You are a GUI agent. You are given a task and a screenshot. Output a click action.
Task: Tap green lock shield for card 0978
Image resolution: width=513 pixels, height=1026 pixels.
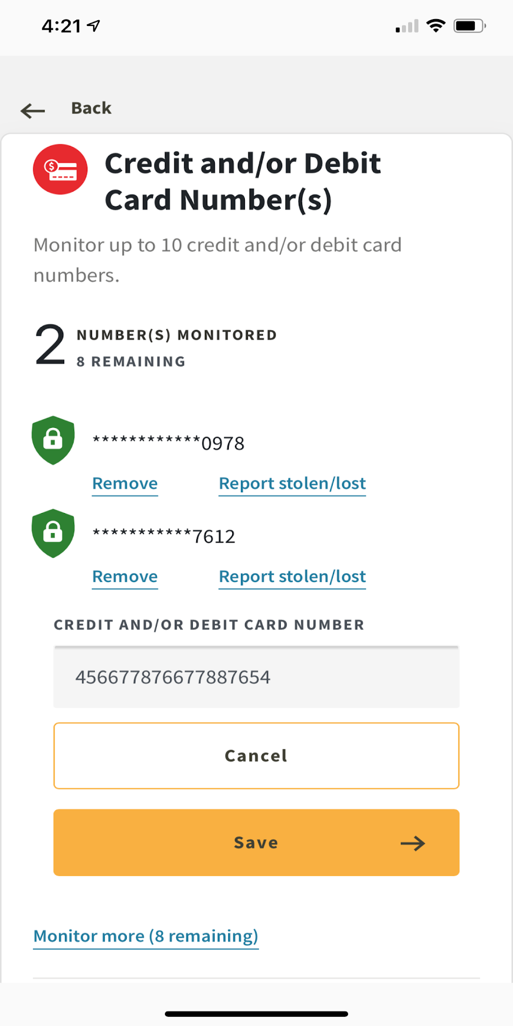[x=53, y=440]
